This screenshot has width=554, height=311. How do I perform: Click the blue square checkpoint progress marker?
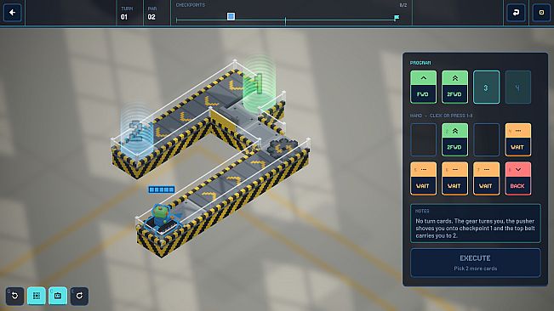[231, 16]
